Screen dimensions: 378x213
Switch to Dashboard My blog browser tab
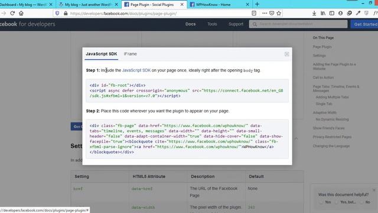tap(24, 4)
